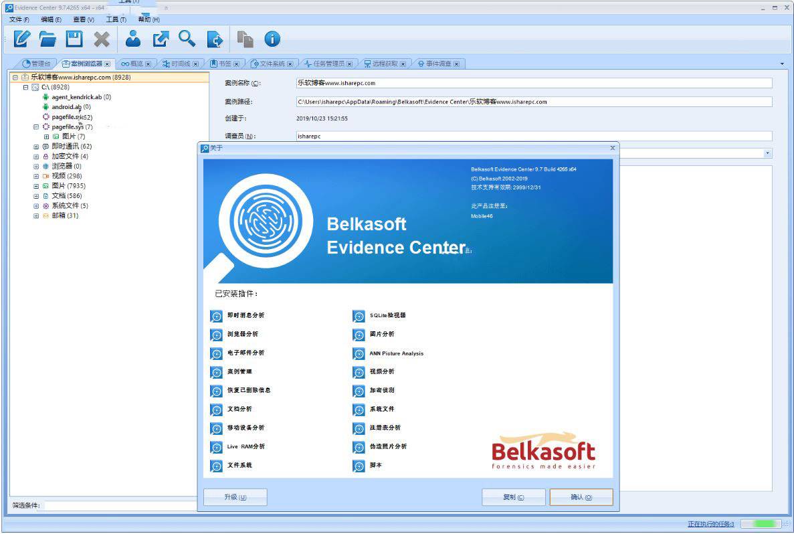
Task: Select agent_kendrick.ab (0) in tree
Action: point(81,97)
